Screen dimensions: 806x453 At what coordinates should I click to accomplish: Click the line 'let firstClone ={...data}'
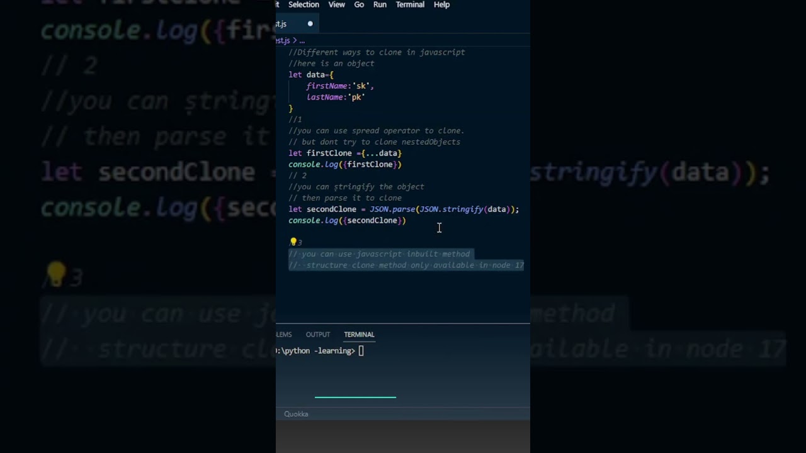pos(345,154)
